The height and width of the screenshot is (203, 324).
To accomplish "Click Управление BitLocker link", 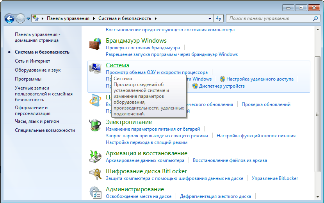I will click(x=275, y=178).
